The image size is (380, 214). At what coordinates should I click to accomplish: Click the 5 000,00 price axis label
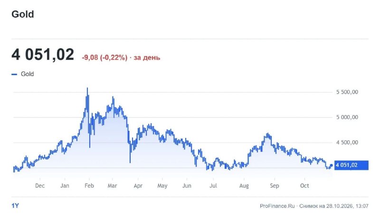point(347,117)
